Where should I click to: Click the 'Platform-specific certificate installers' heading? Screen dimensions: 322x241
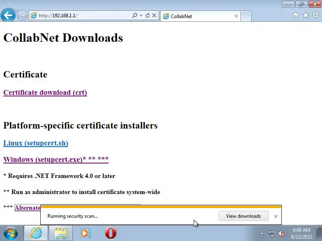pyautogui.click(x=80, y=125)
